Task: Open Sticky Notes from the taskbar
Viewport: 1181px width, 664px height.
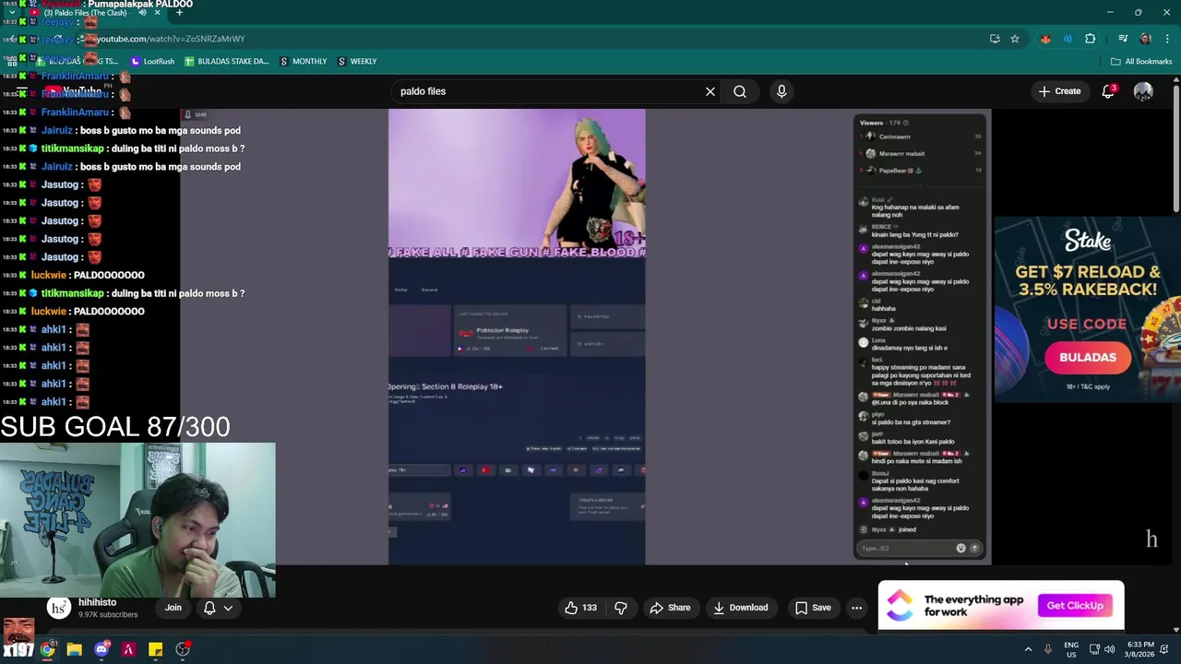Action: 156,649
